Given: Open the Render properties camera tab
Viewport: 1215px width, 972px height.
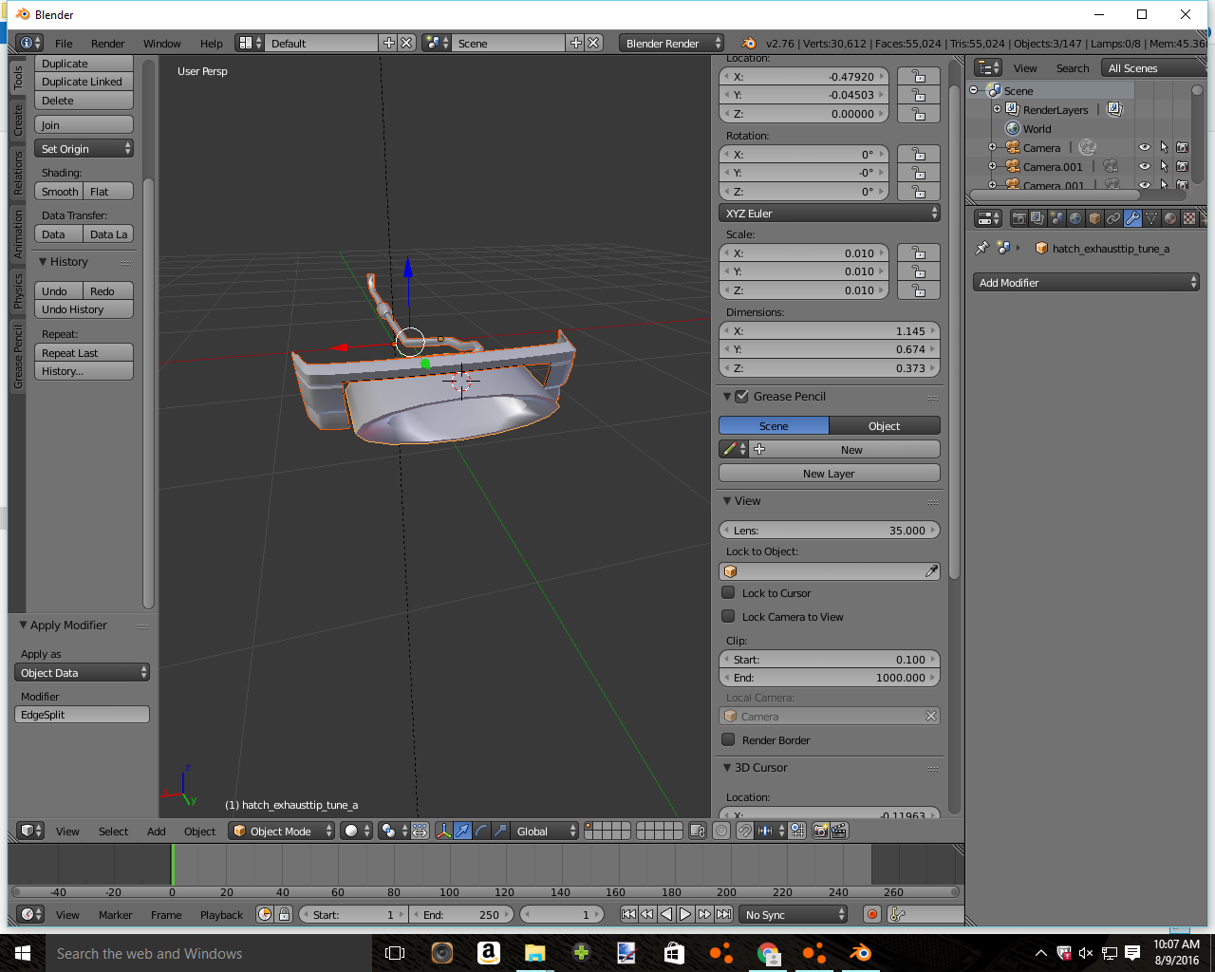Looking at the screenshot, I should click(1019, 218).
